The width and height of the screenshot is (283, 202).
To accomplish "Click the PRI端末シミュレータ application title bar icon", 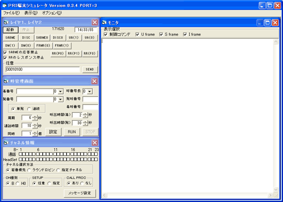I will (5, 5).
